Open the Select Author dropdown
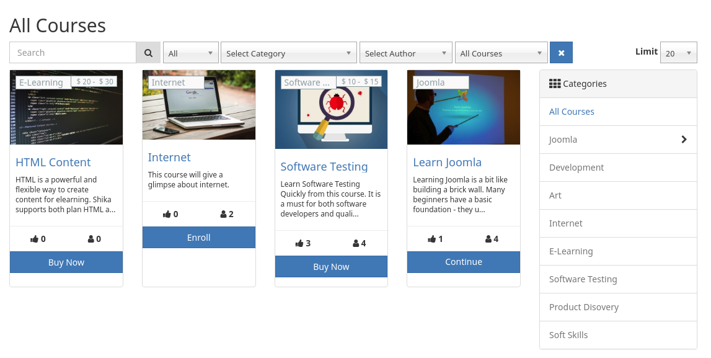 coord(405,53)
